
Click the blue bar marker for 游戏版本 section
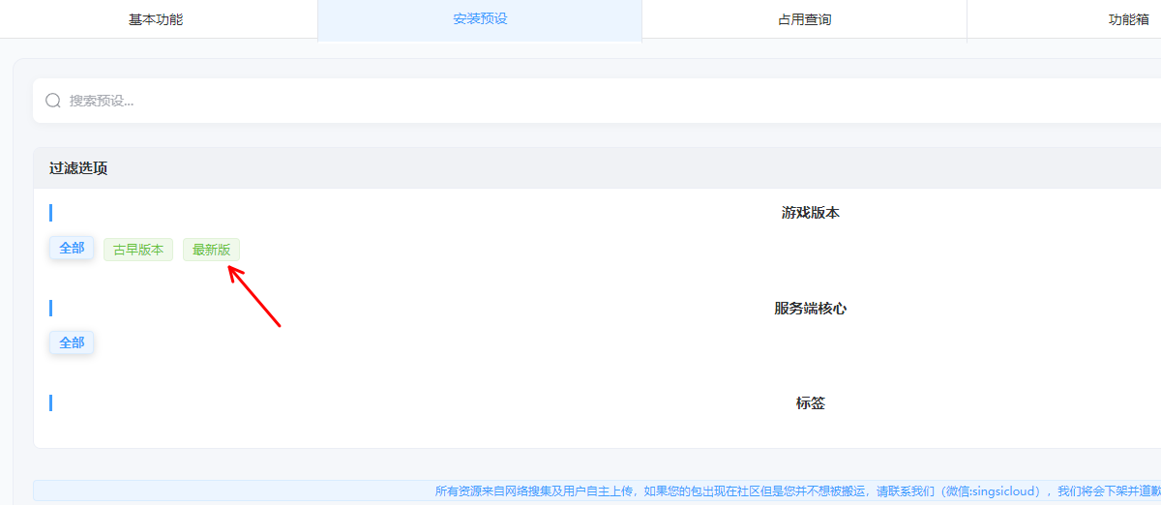pyautogui.click(x=50, y=213)
